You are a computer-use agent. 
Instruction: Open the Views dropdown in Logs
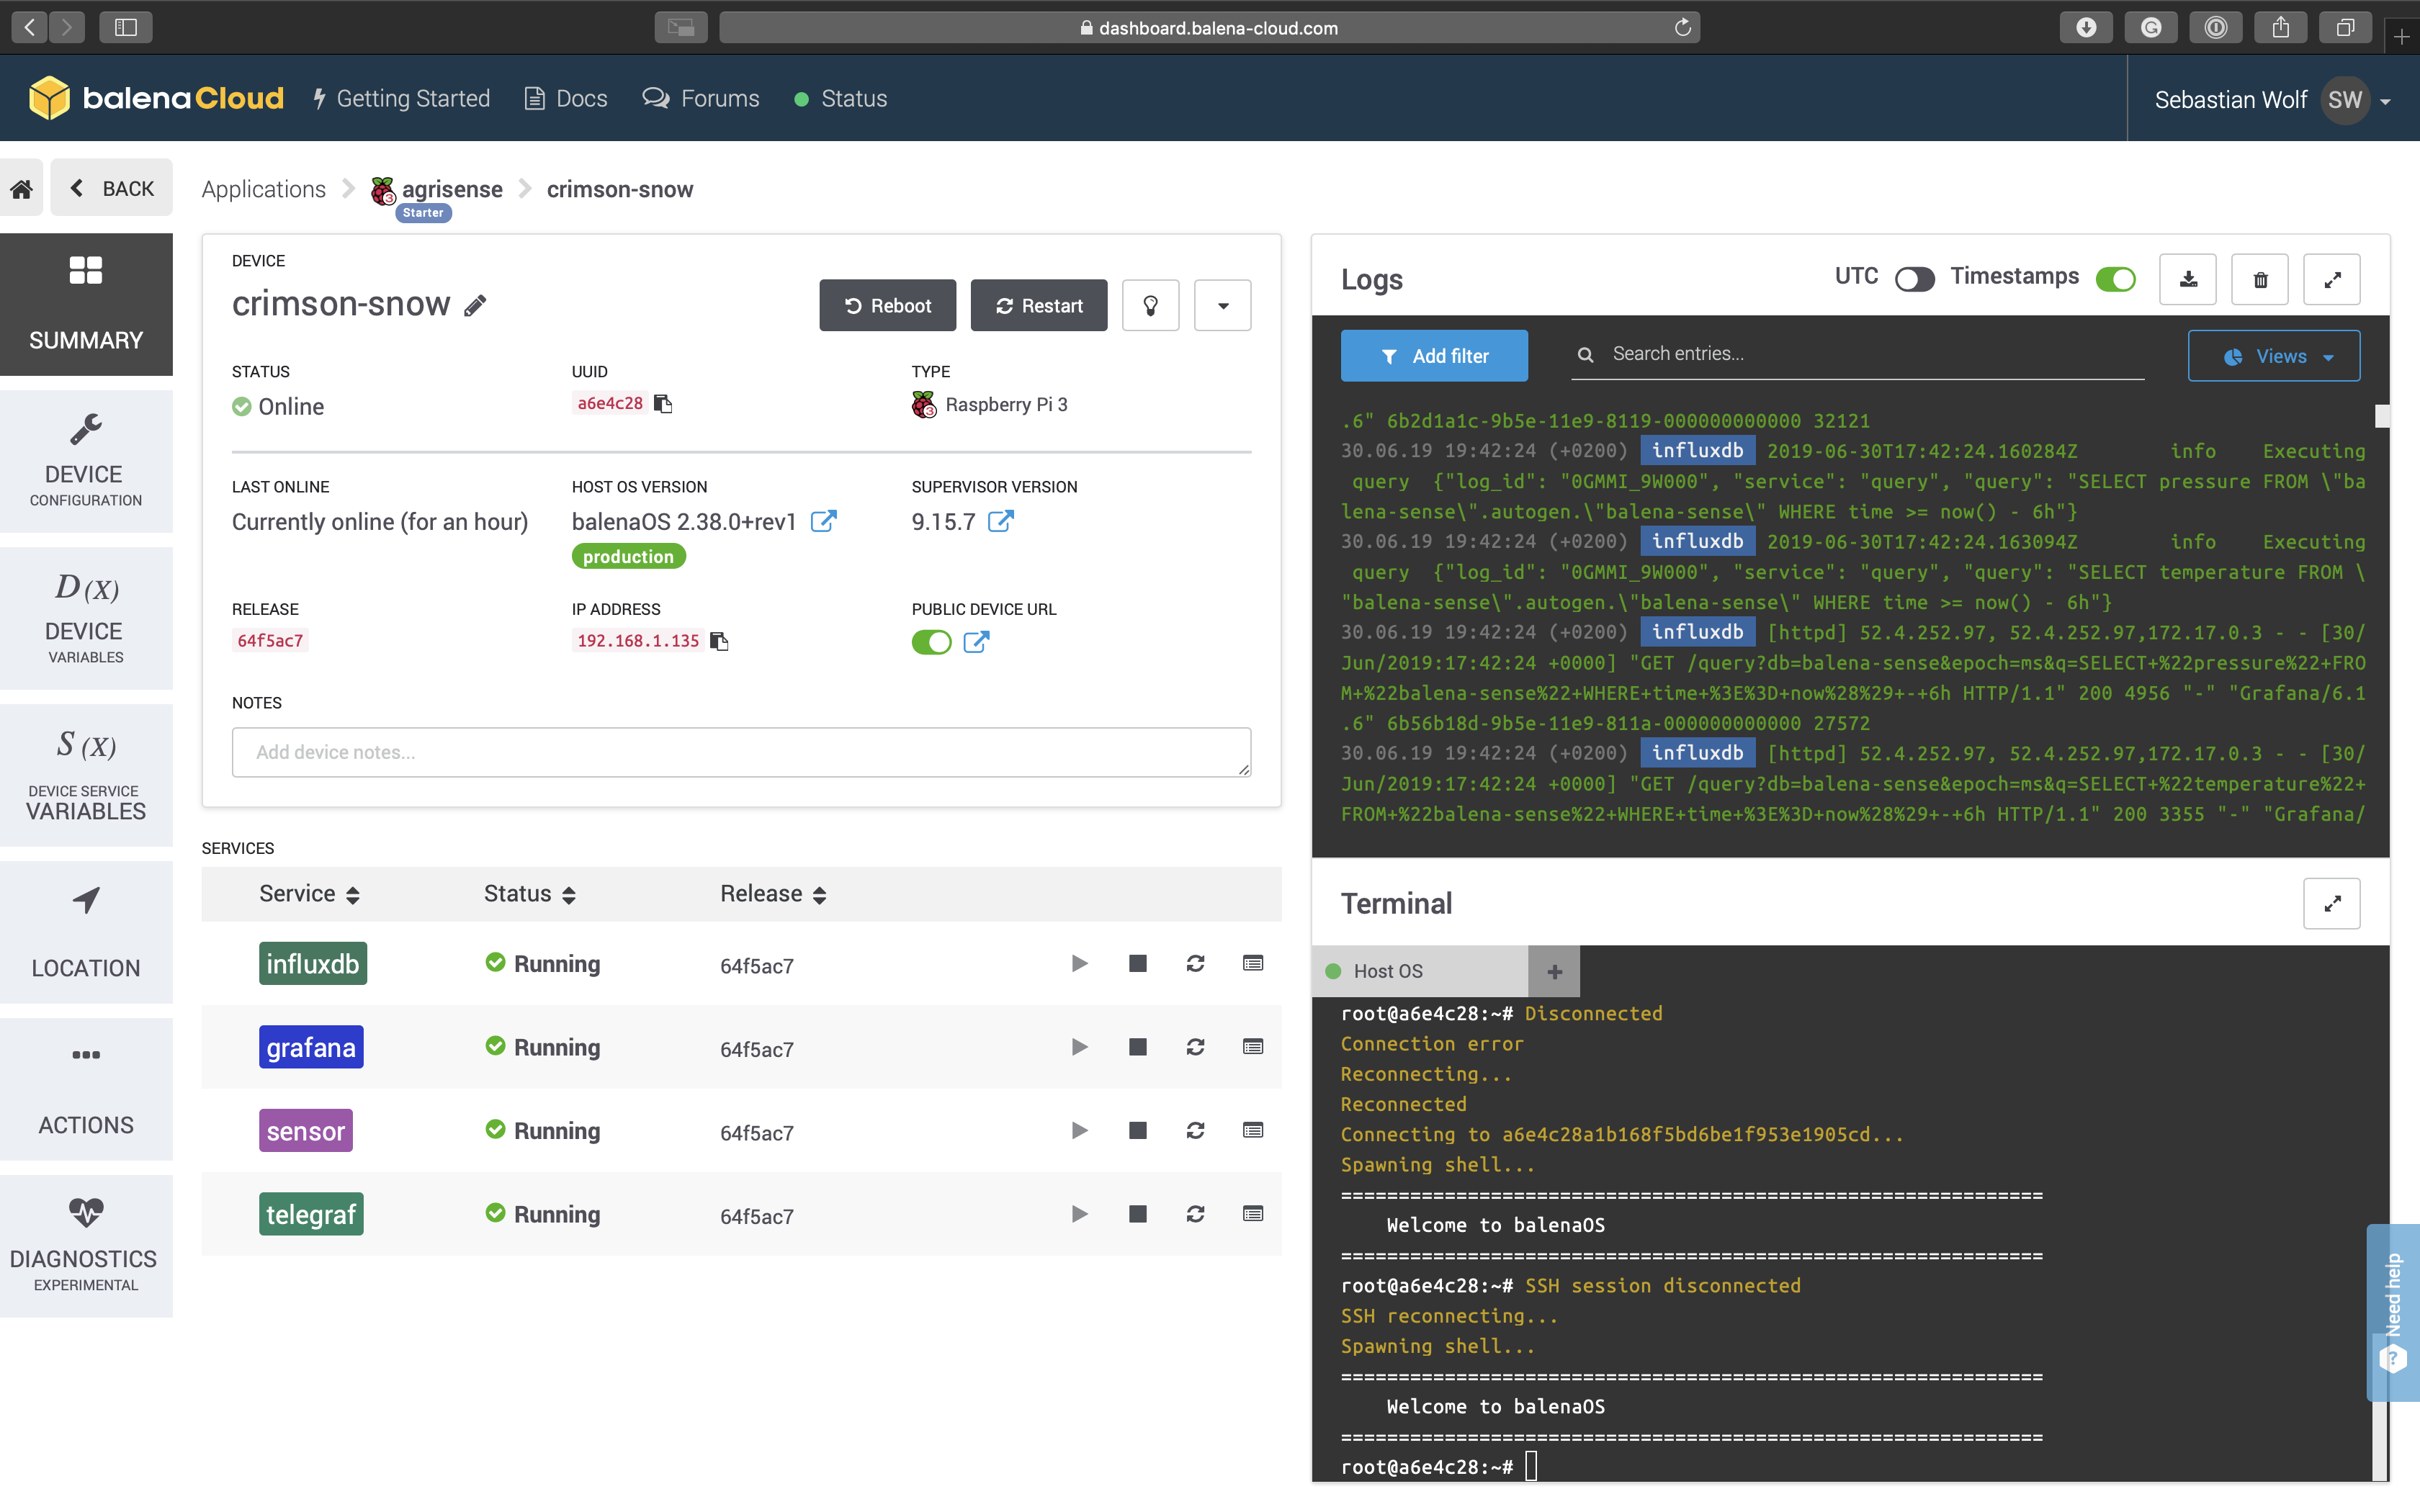(x=2273, y=356)
